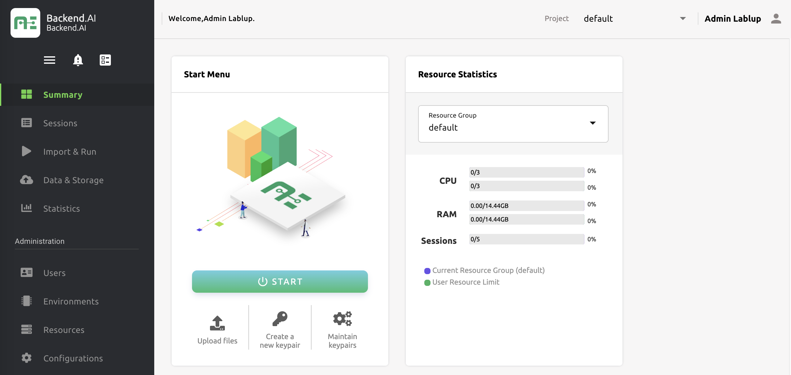This screenshot has height=375, width=791.
Task: Open Maintain keypairs settings
Action: click(343, 319)
